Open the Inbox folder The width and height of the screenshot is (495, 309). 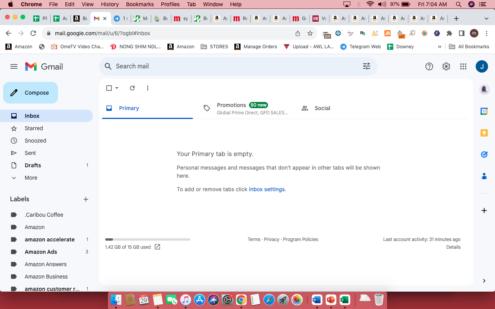coord(46,116)
